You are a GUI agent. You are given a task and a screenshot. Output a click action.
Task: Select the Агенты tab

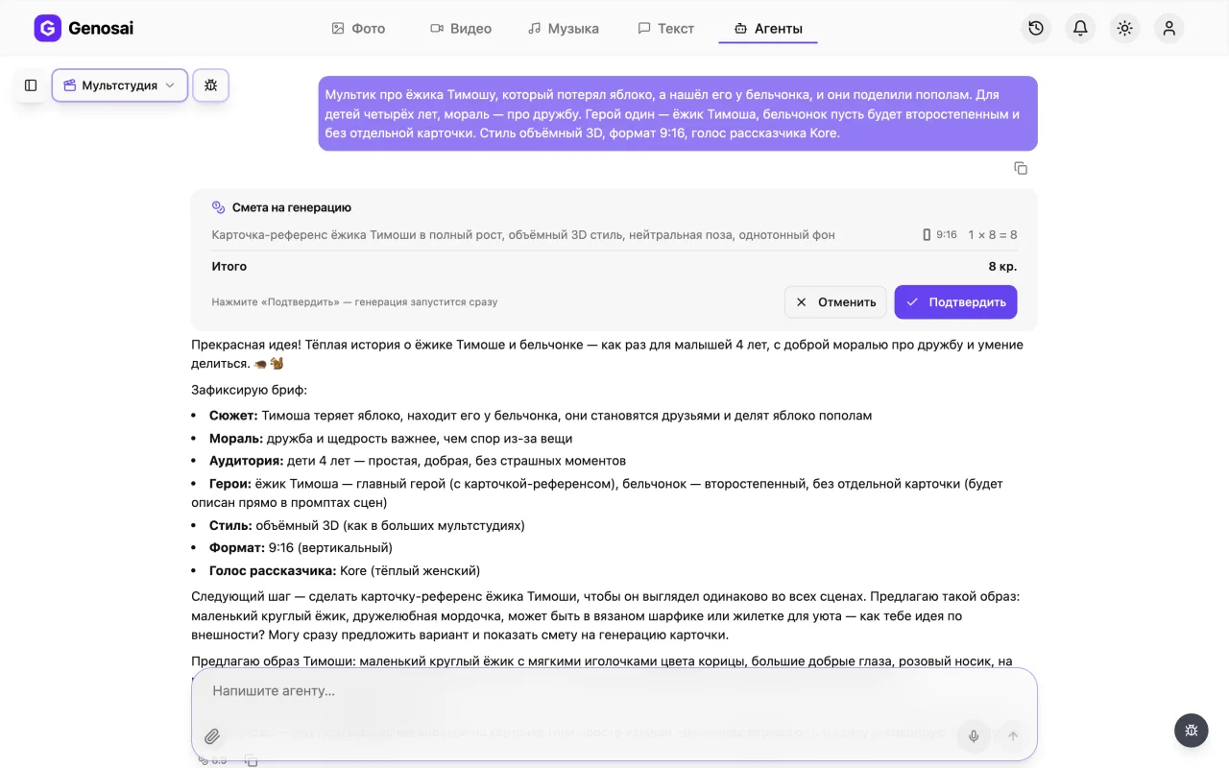click(x=768, y=29)
